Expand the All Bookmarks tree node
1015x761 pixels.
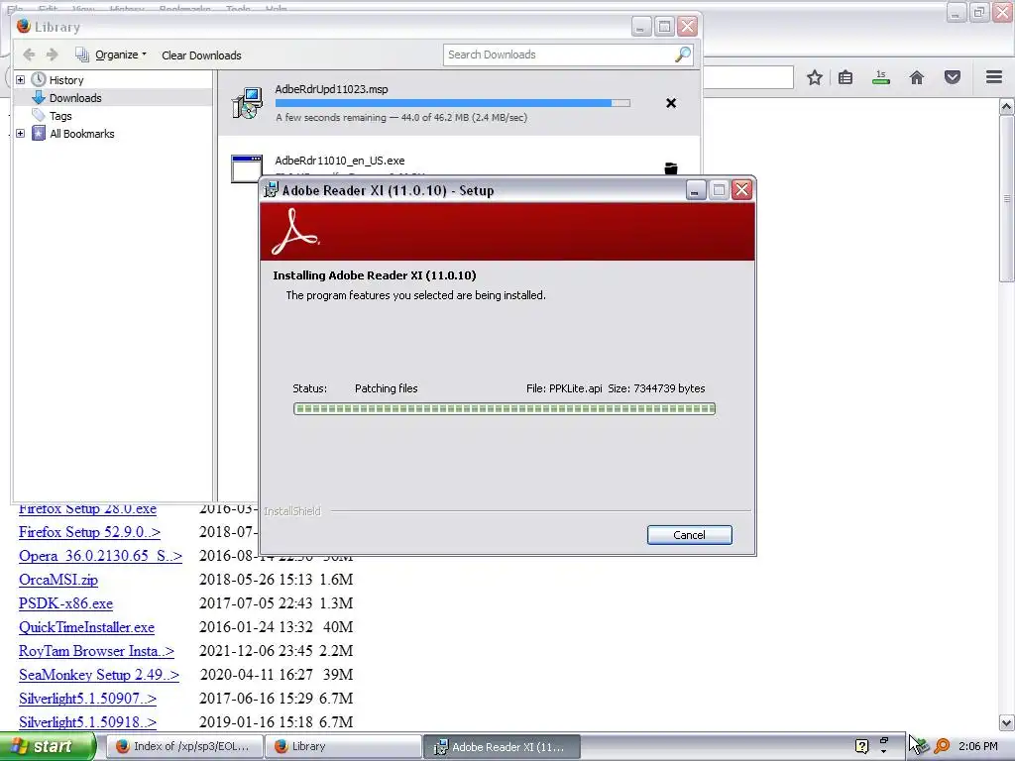tap(20, 134)
